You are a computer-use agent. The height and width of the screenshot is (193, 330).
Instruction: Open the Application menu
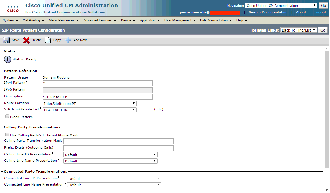[150, 21]
